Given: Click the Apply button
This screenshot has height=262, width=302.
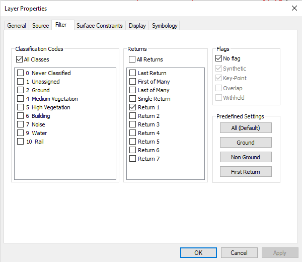Looking at the screenshot, I should coord(280,253).
